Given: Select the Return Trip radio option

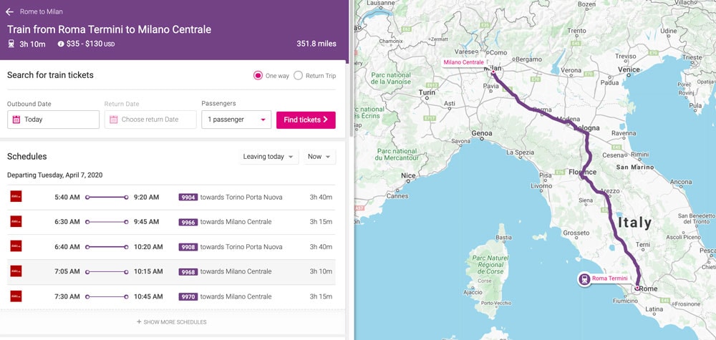Looking at the screenshot, I should [298, 76].
